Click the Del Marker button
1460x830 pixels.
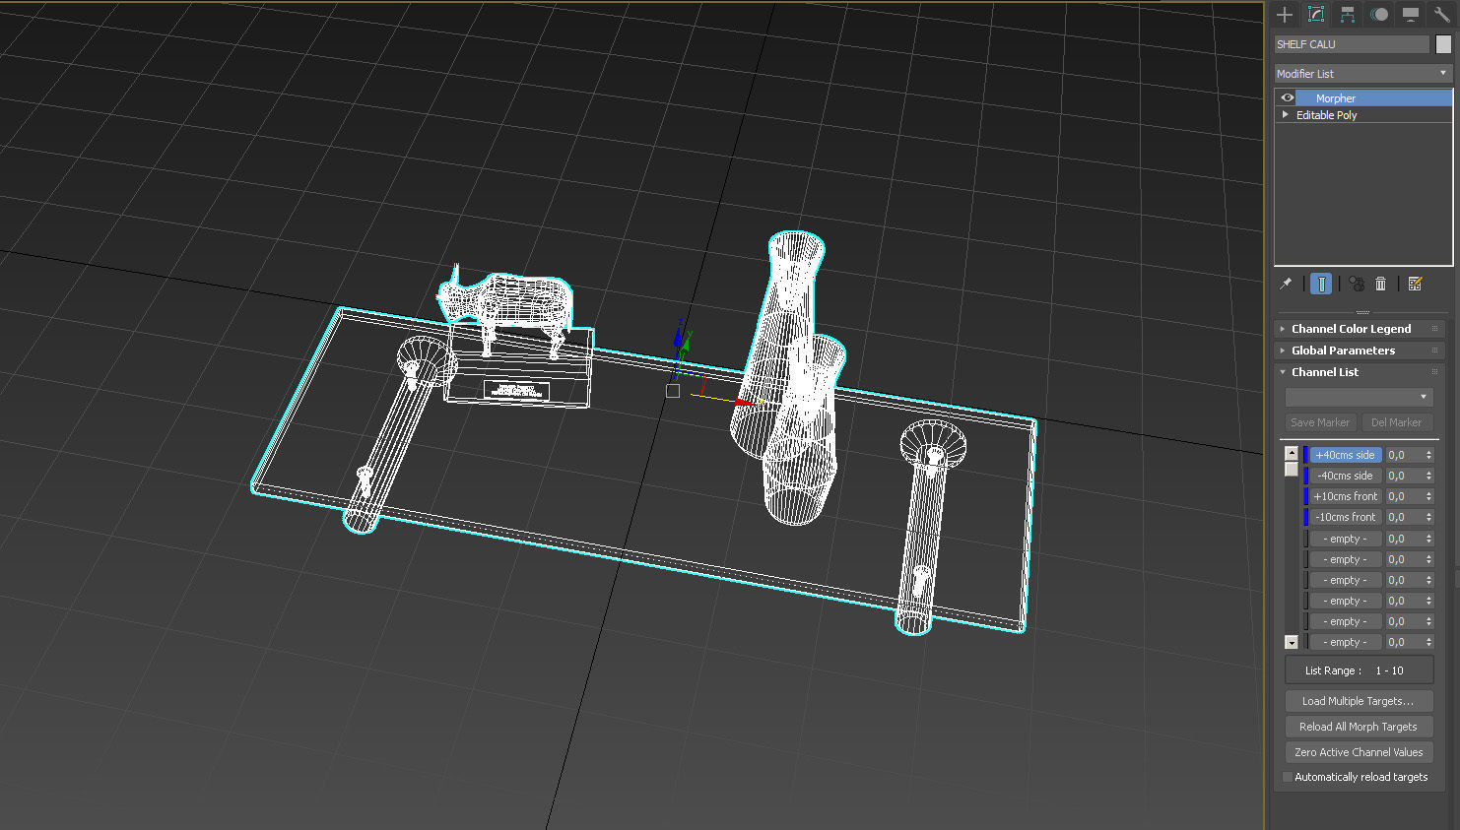click(1396, 422)
